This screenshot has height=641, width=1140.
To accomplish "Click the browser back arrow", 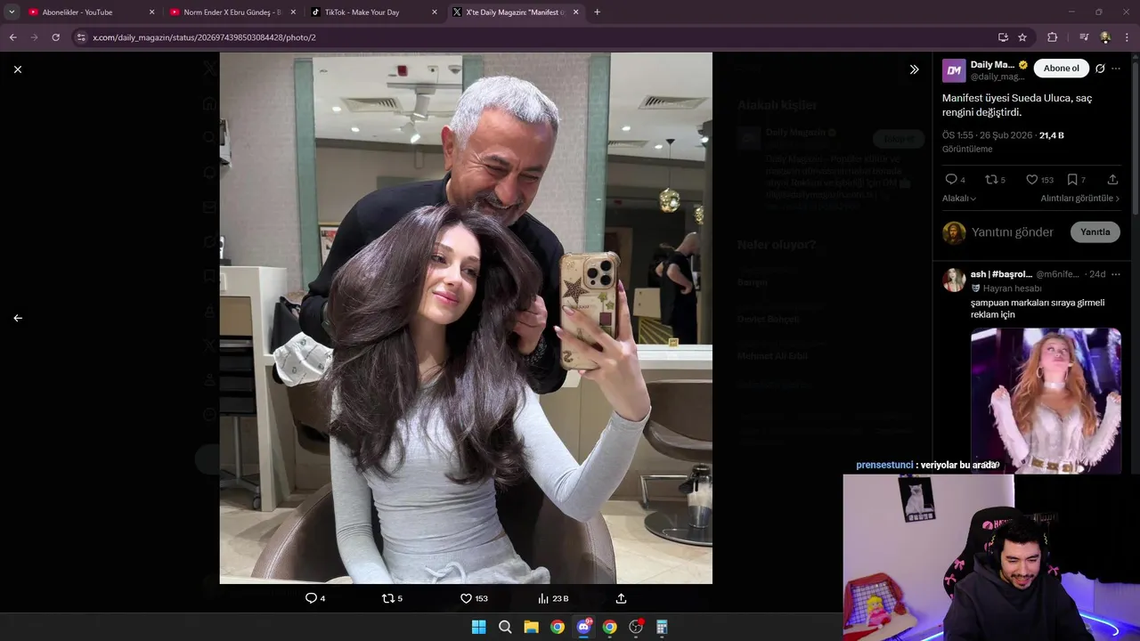I will click(12, 37).
